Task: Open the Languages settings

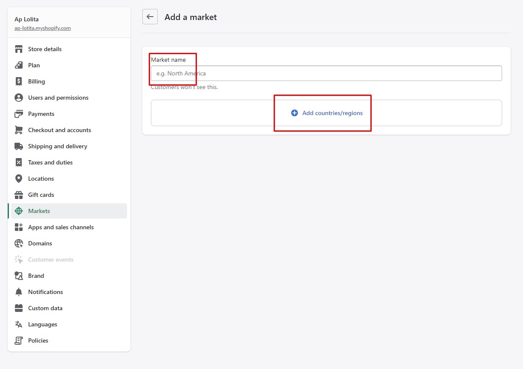Action: [x=43, y=324]
